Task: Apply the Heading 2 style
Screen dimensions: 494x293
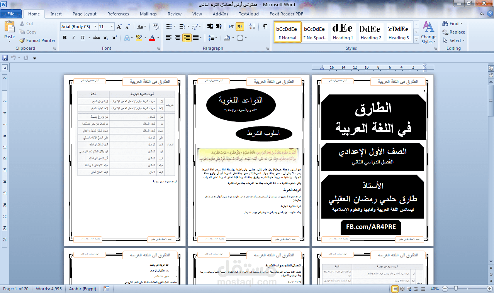Action: click(370, 32)
